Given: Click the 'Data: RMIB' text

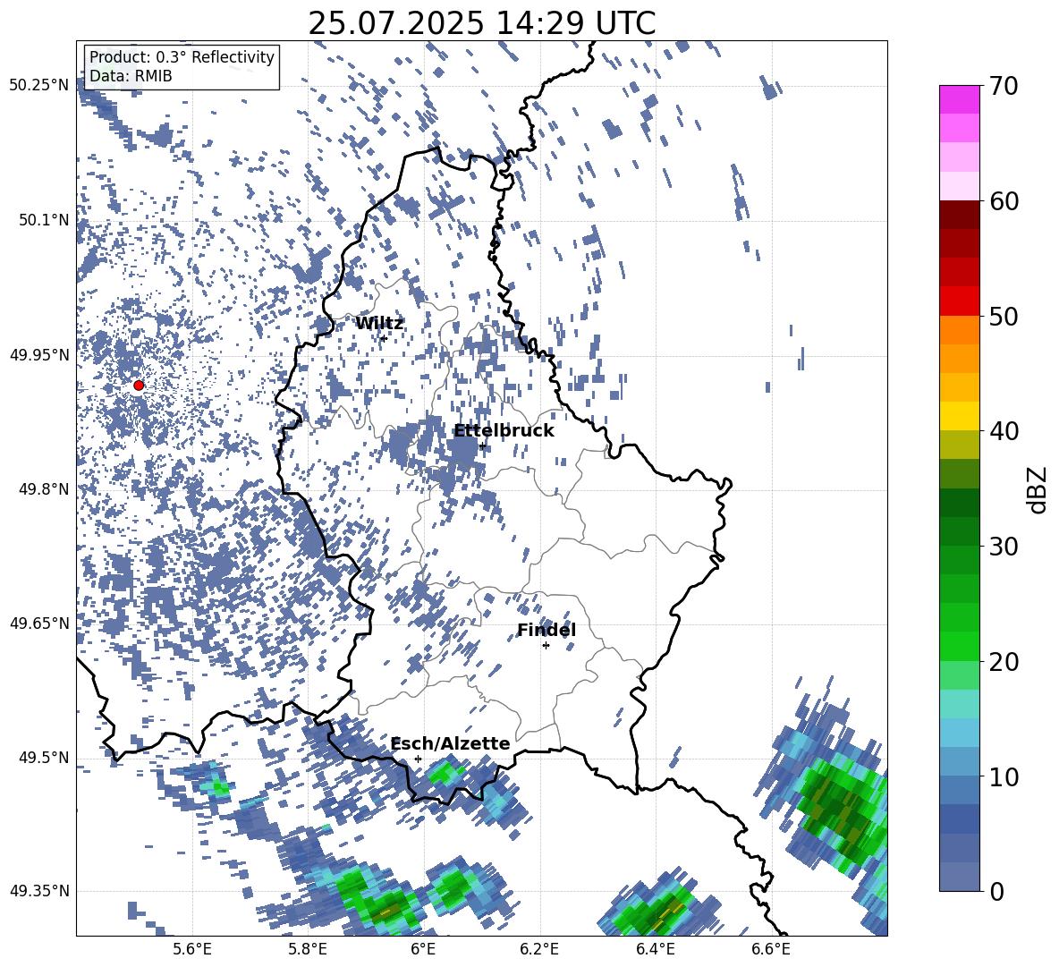Looking at the screenshot, I should click(x=131, y=76).
